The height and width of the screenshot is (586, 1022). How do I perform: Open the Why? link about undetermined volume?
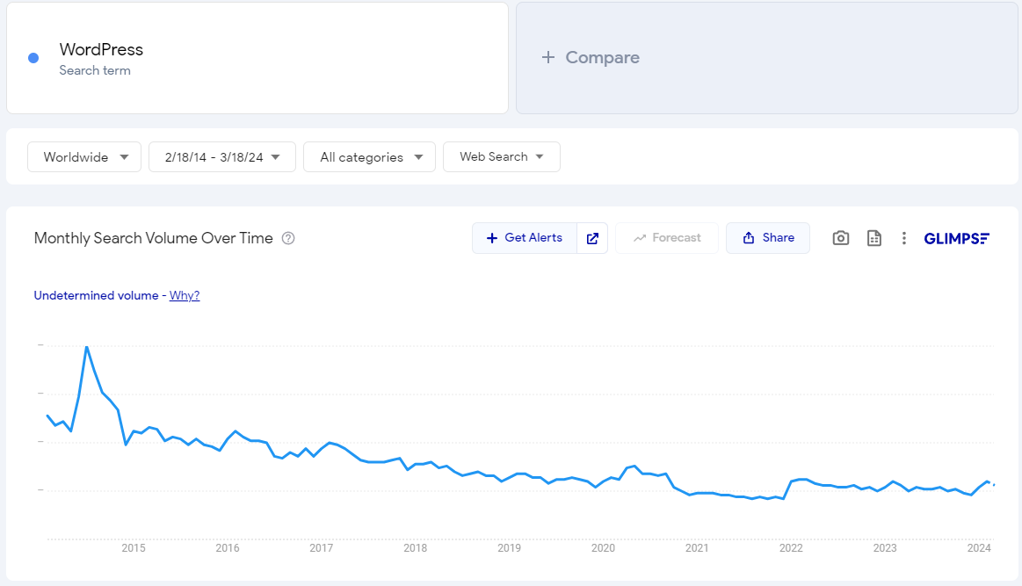[184, 295]
